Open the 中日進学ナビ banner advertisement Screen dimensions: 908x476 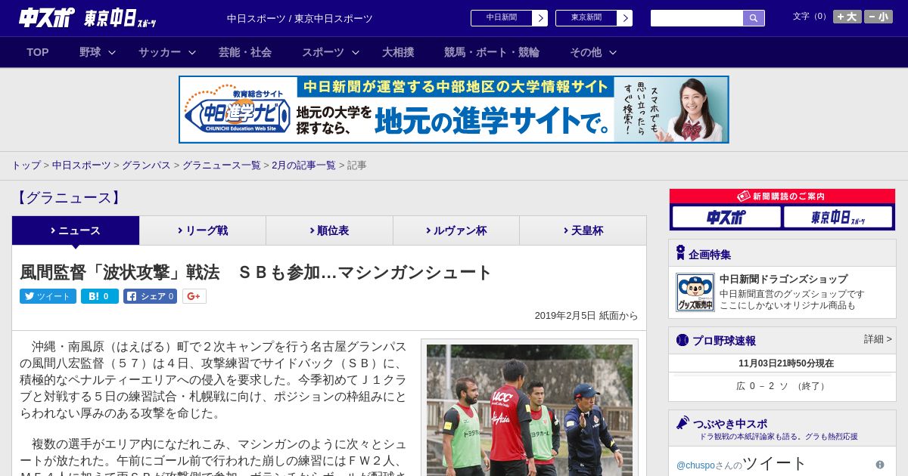click(x=454, y=110)
